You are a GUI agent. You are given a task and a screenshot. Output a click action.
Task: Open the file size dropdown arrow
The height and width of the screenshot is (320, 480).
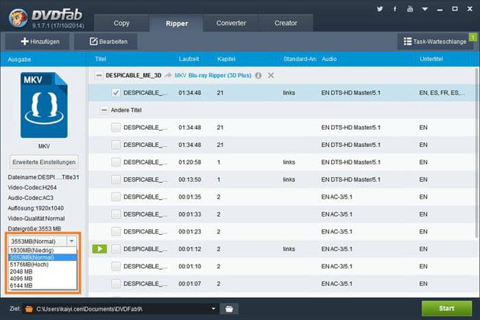[x=71, y=241]
